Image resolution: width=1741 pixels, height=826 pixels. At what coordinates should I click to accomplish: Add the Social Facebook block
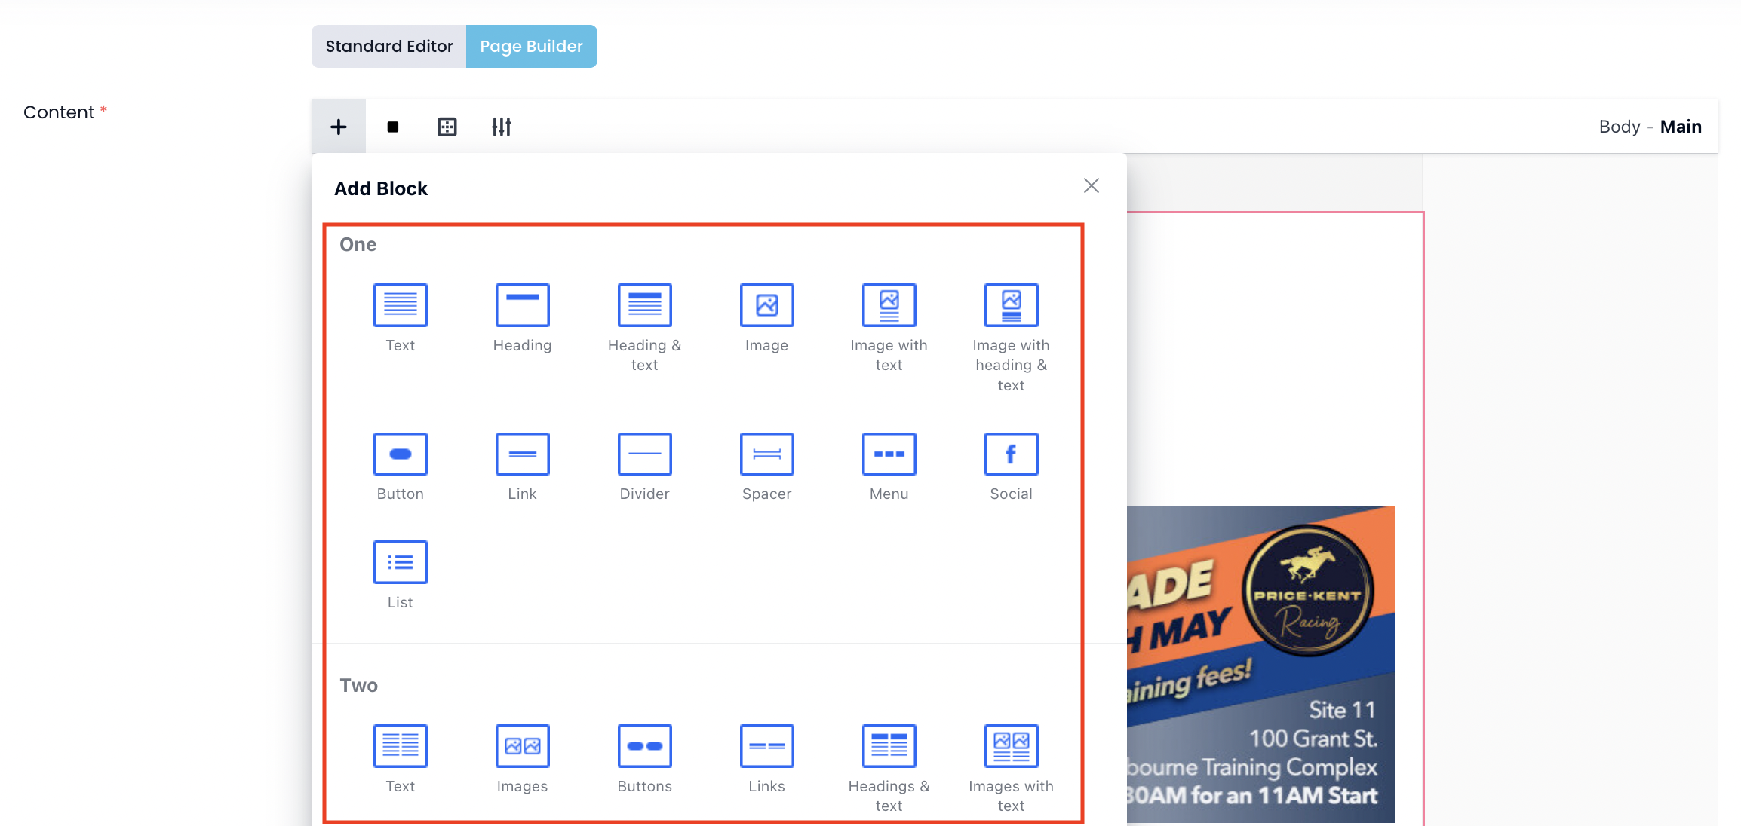[x=1011, y=454]
